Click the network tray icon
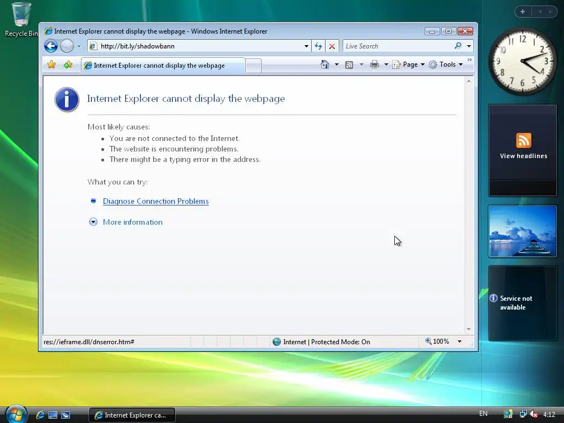564x423 pixels. [x=523, y=414]
